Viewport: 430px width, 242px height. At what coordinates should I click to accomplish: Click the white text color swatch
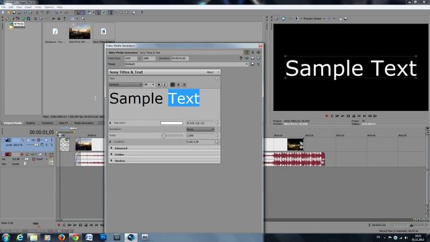click(x=172, y=123)
